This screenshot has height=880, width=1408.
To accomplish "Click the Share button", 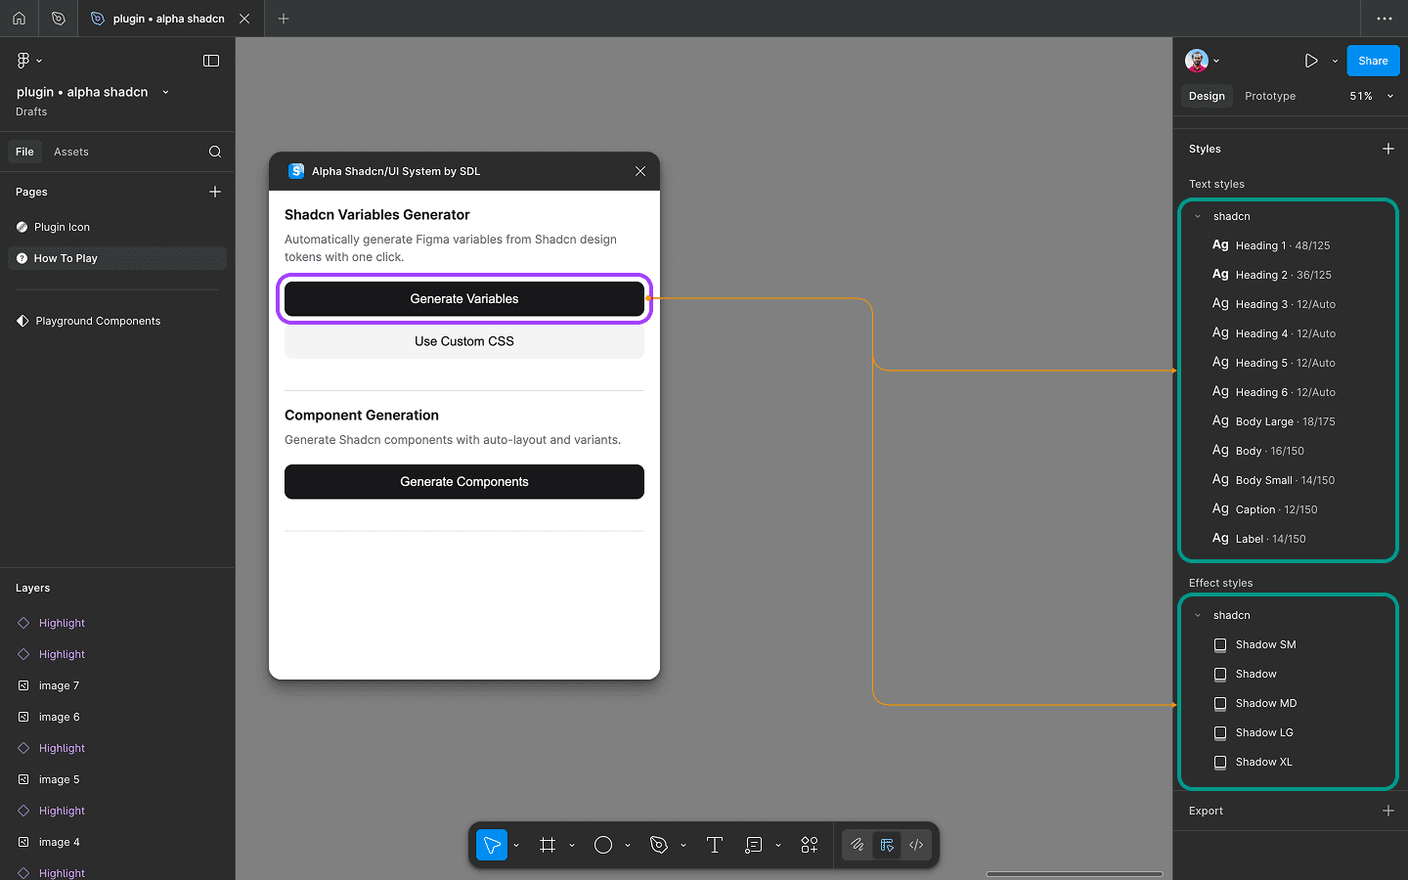I will (1373, 60).
